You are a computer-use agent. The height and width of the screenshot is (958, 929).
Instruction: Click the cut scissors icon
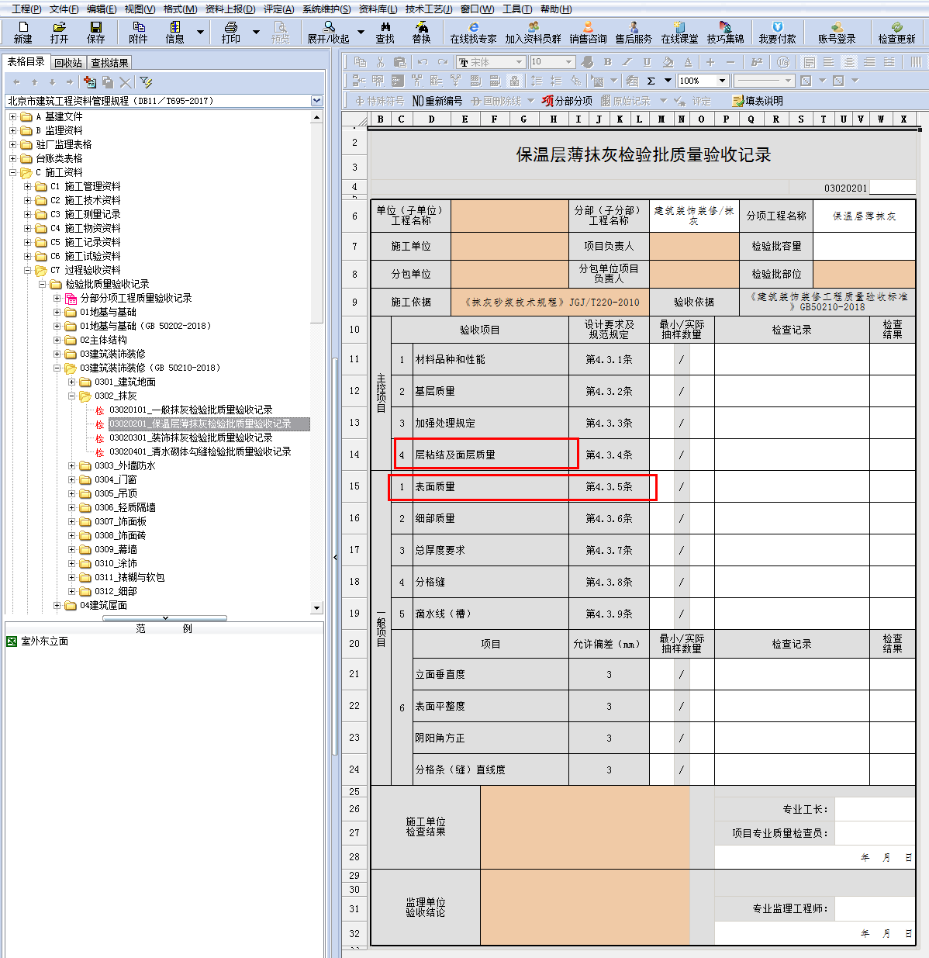tap(380, 61)
